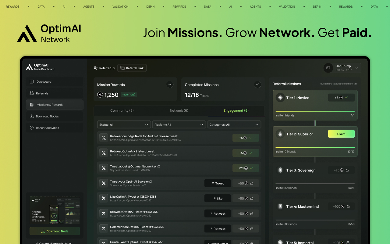Click the Tier 1: Novice badge icon
Screen dimensions: 390x244
[x=280, y=98]
